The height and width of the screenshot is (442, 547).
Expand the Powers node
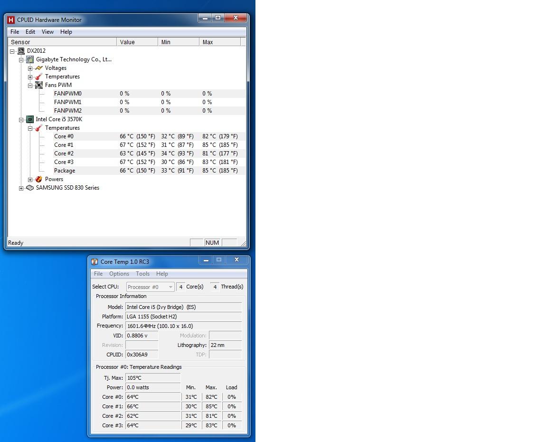30,180
